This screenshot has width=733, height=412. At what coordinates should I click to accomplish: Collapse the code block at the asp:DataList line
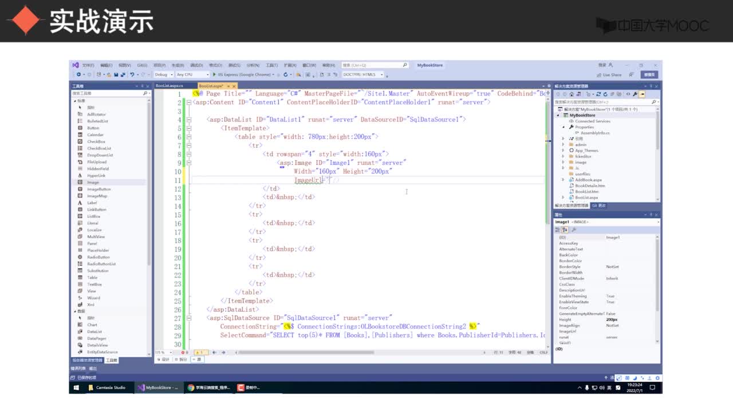[x=188, y=120]
